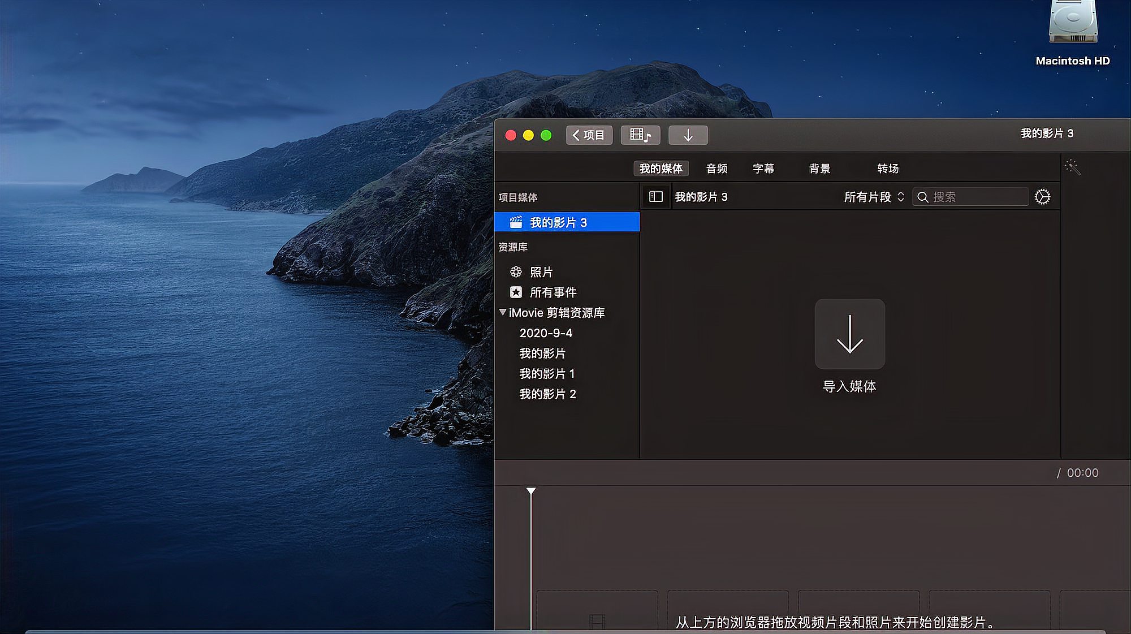
Task: Toggle the sidebar list visibility icon
Action: tap(655, 197)
